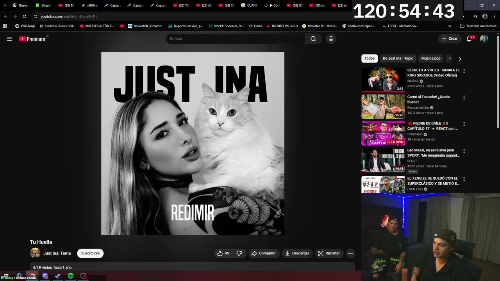Open OBS Studio from the taskbar

[x=83, y=276]
